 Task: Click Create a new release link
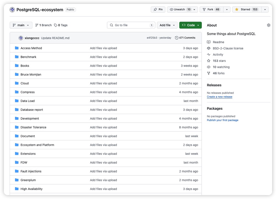point(219,97)
